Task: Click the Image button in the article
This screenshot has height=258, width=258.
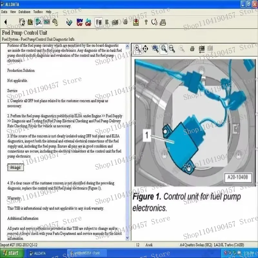Action: pos(15,167)
